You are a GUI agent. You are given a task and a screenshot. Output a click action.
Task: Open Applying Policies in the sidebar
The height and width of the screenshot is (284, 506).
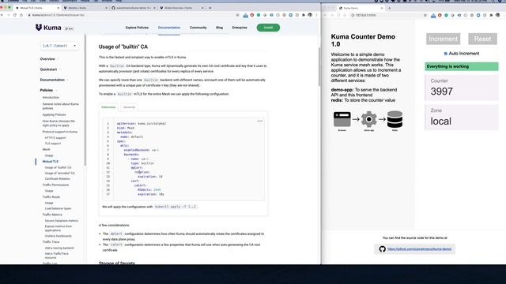[x=54, y=114]
